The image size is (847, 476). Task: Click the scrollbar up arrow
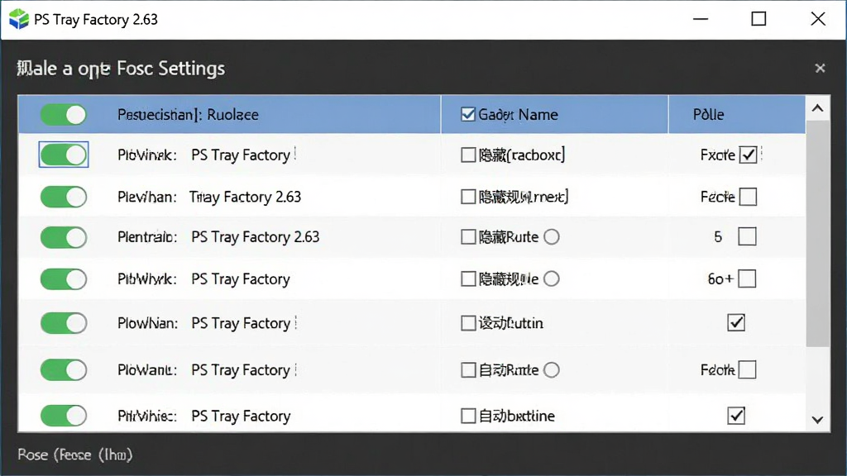click(x=818, y=108)
